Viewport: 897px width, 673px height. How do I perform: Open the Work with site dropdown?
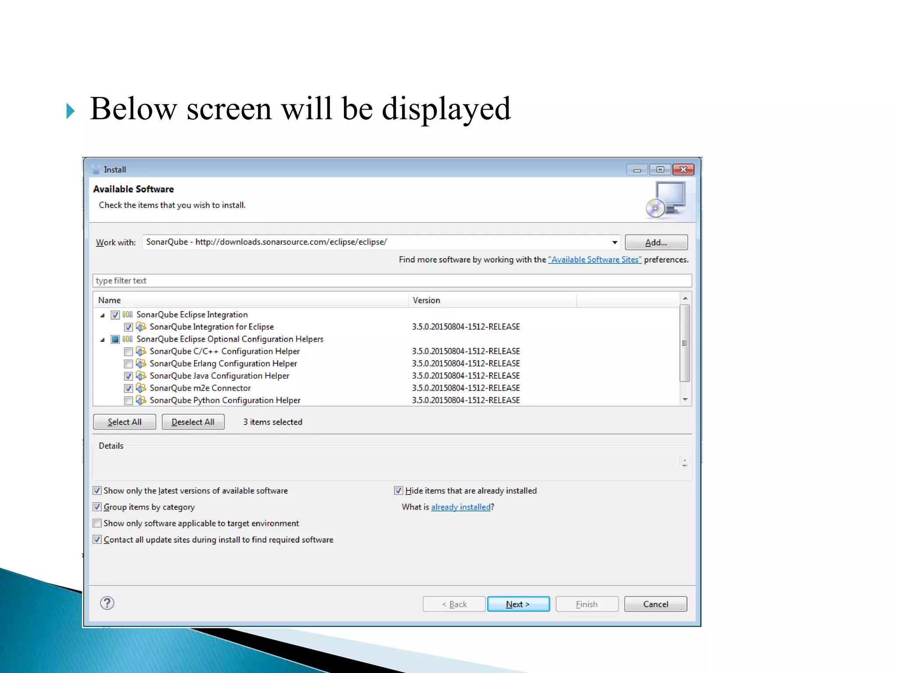click(x=614, y=242)
